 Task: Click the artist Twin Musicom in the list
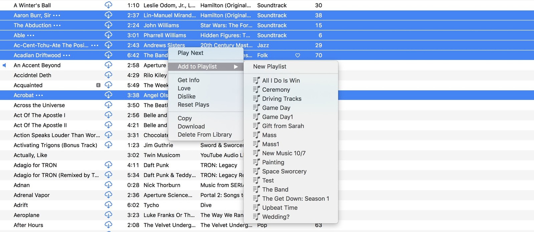tap(162, 155)
